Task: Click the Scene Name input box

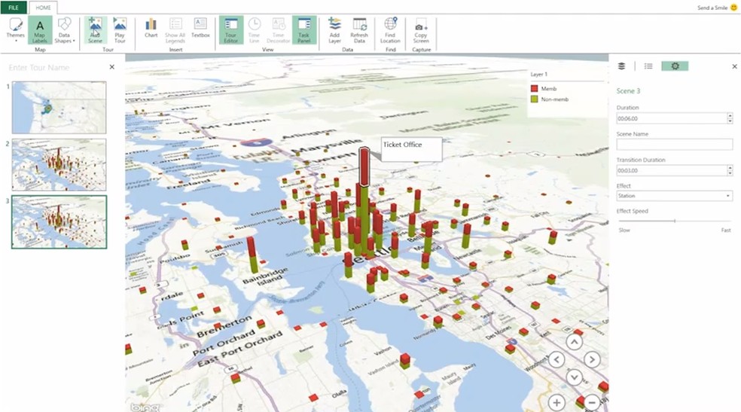Action: pyautogui.click(x=675, y=144)
